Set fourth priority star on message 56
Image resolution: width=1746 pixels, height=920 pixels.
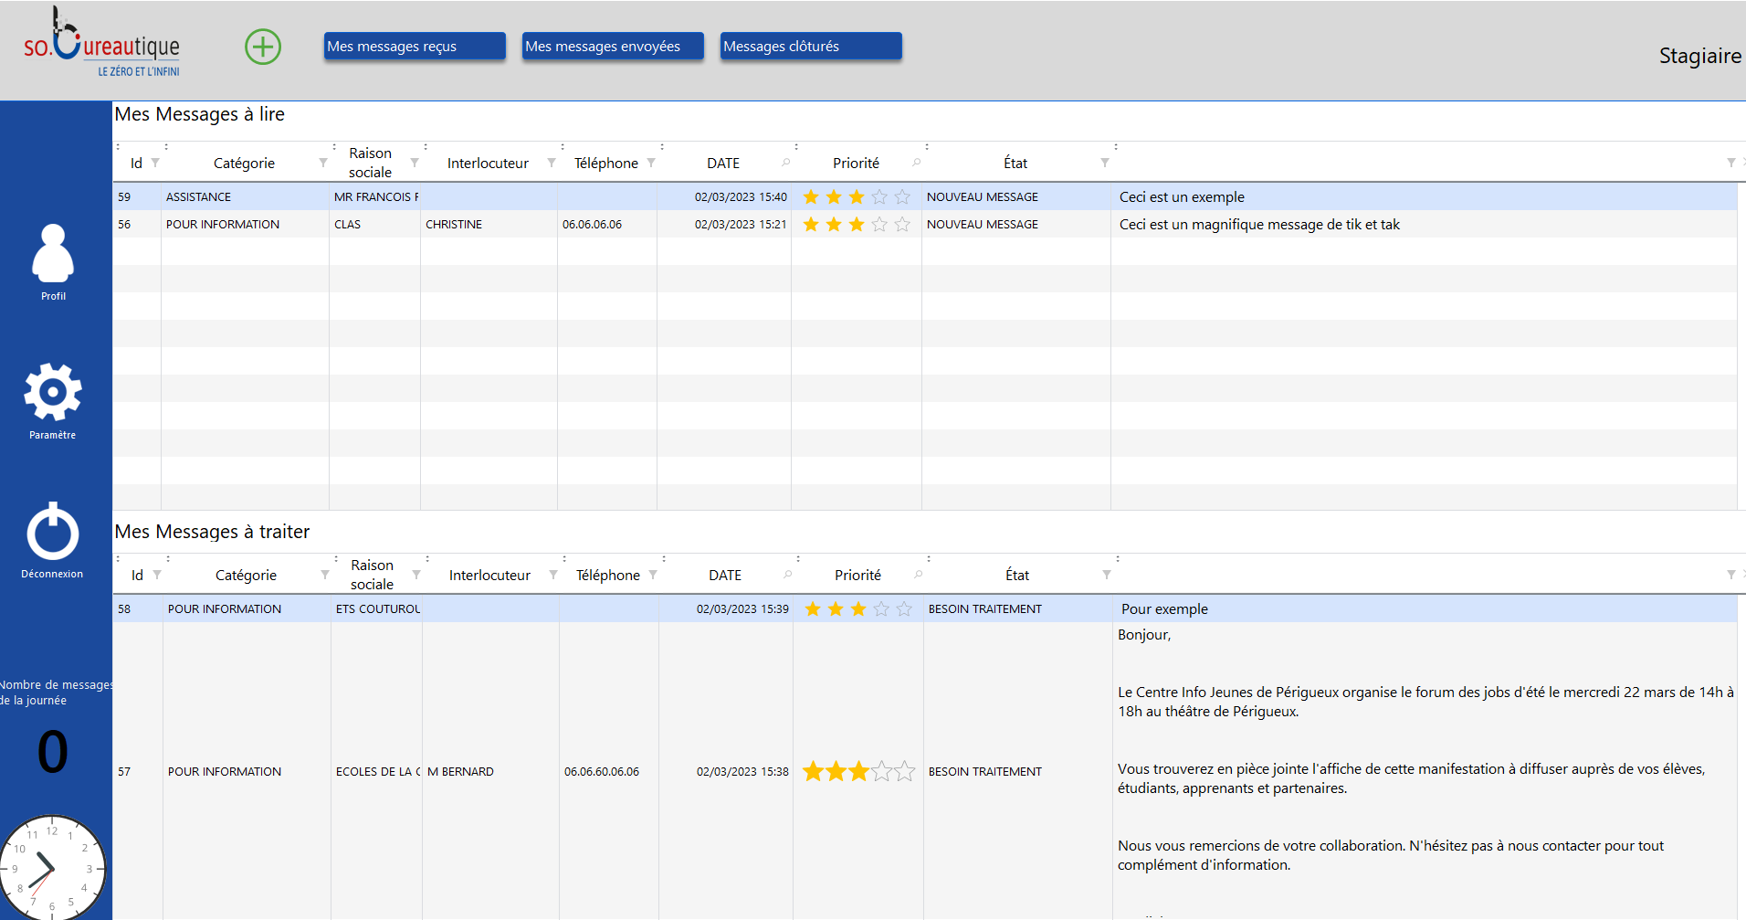tap(879, 225)
